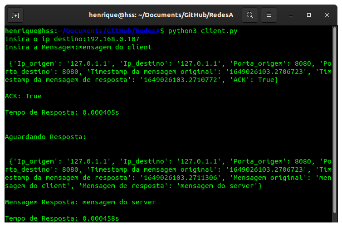The height and width of the screenshot is (227, 342).
Task: Maximize the terminal window
Action: pos(308,15)
